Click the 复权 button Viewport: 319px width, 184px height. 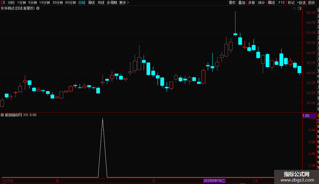(232, 3)
